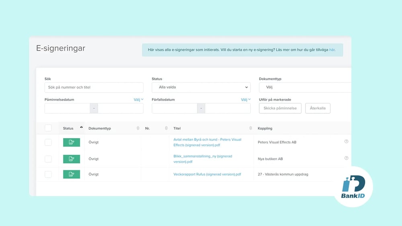Viewport: 402px width, 226px height.
Task: Click help icon beside Nya butiken AB
Action: (x=346, y=158)
